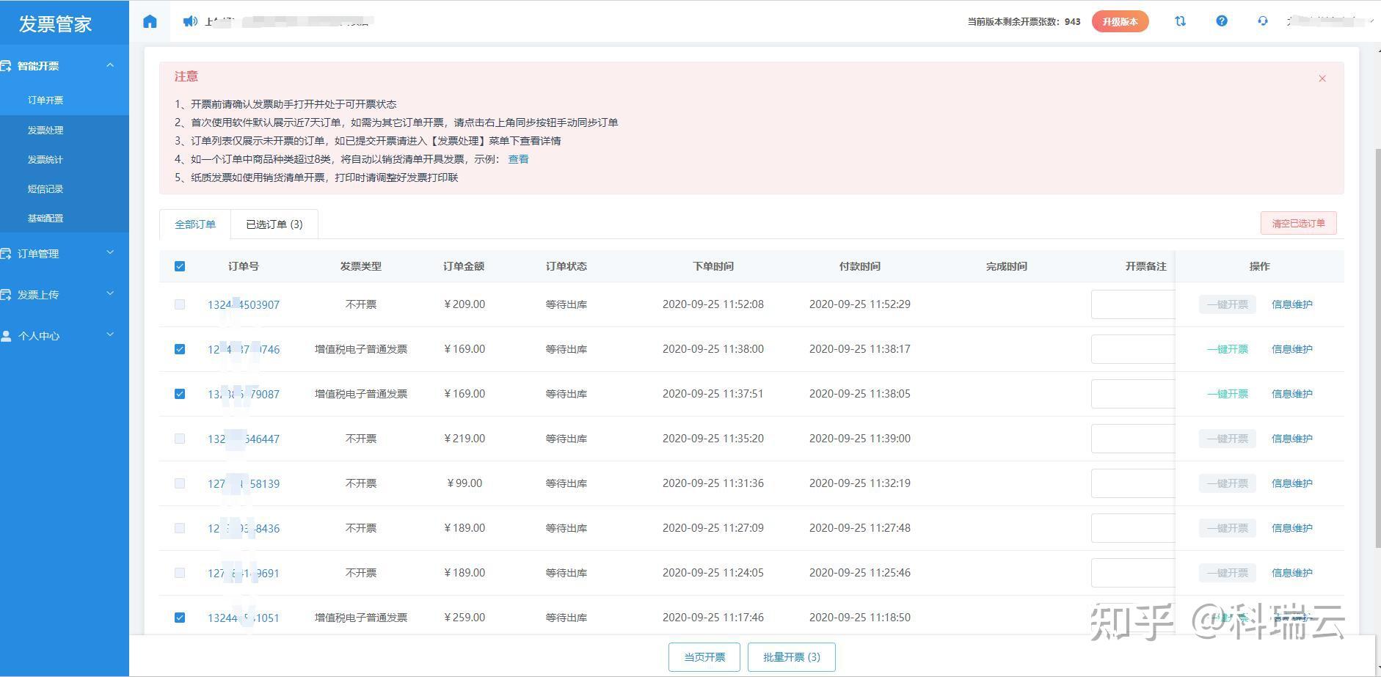
Task: Click the 个人中心 user icon
Action: [x=6, y=336]
